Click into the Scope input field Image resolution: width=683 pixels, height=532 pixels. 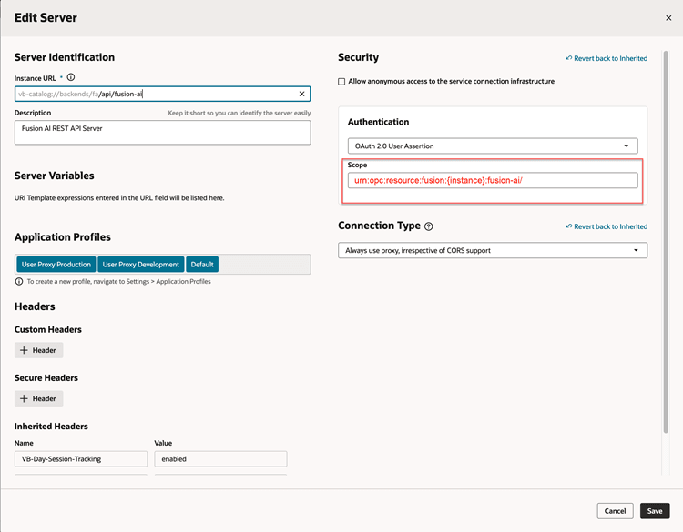pos(492,180)
